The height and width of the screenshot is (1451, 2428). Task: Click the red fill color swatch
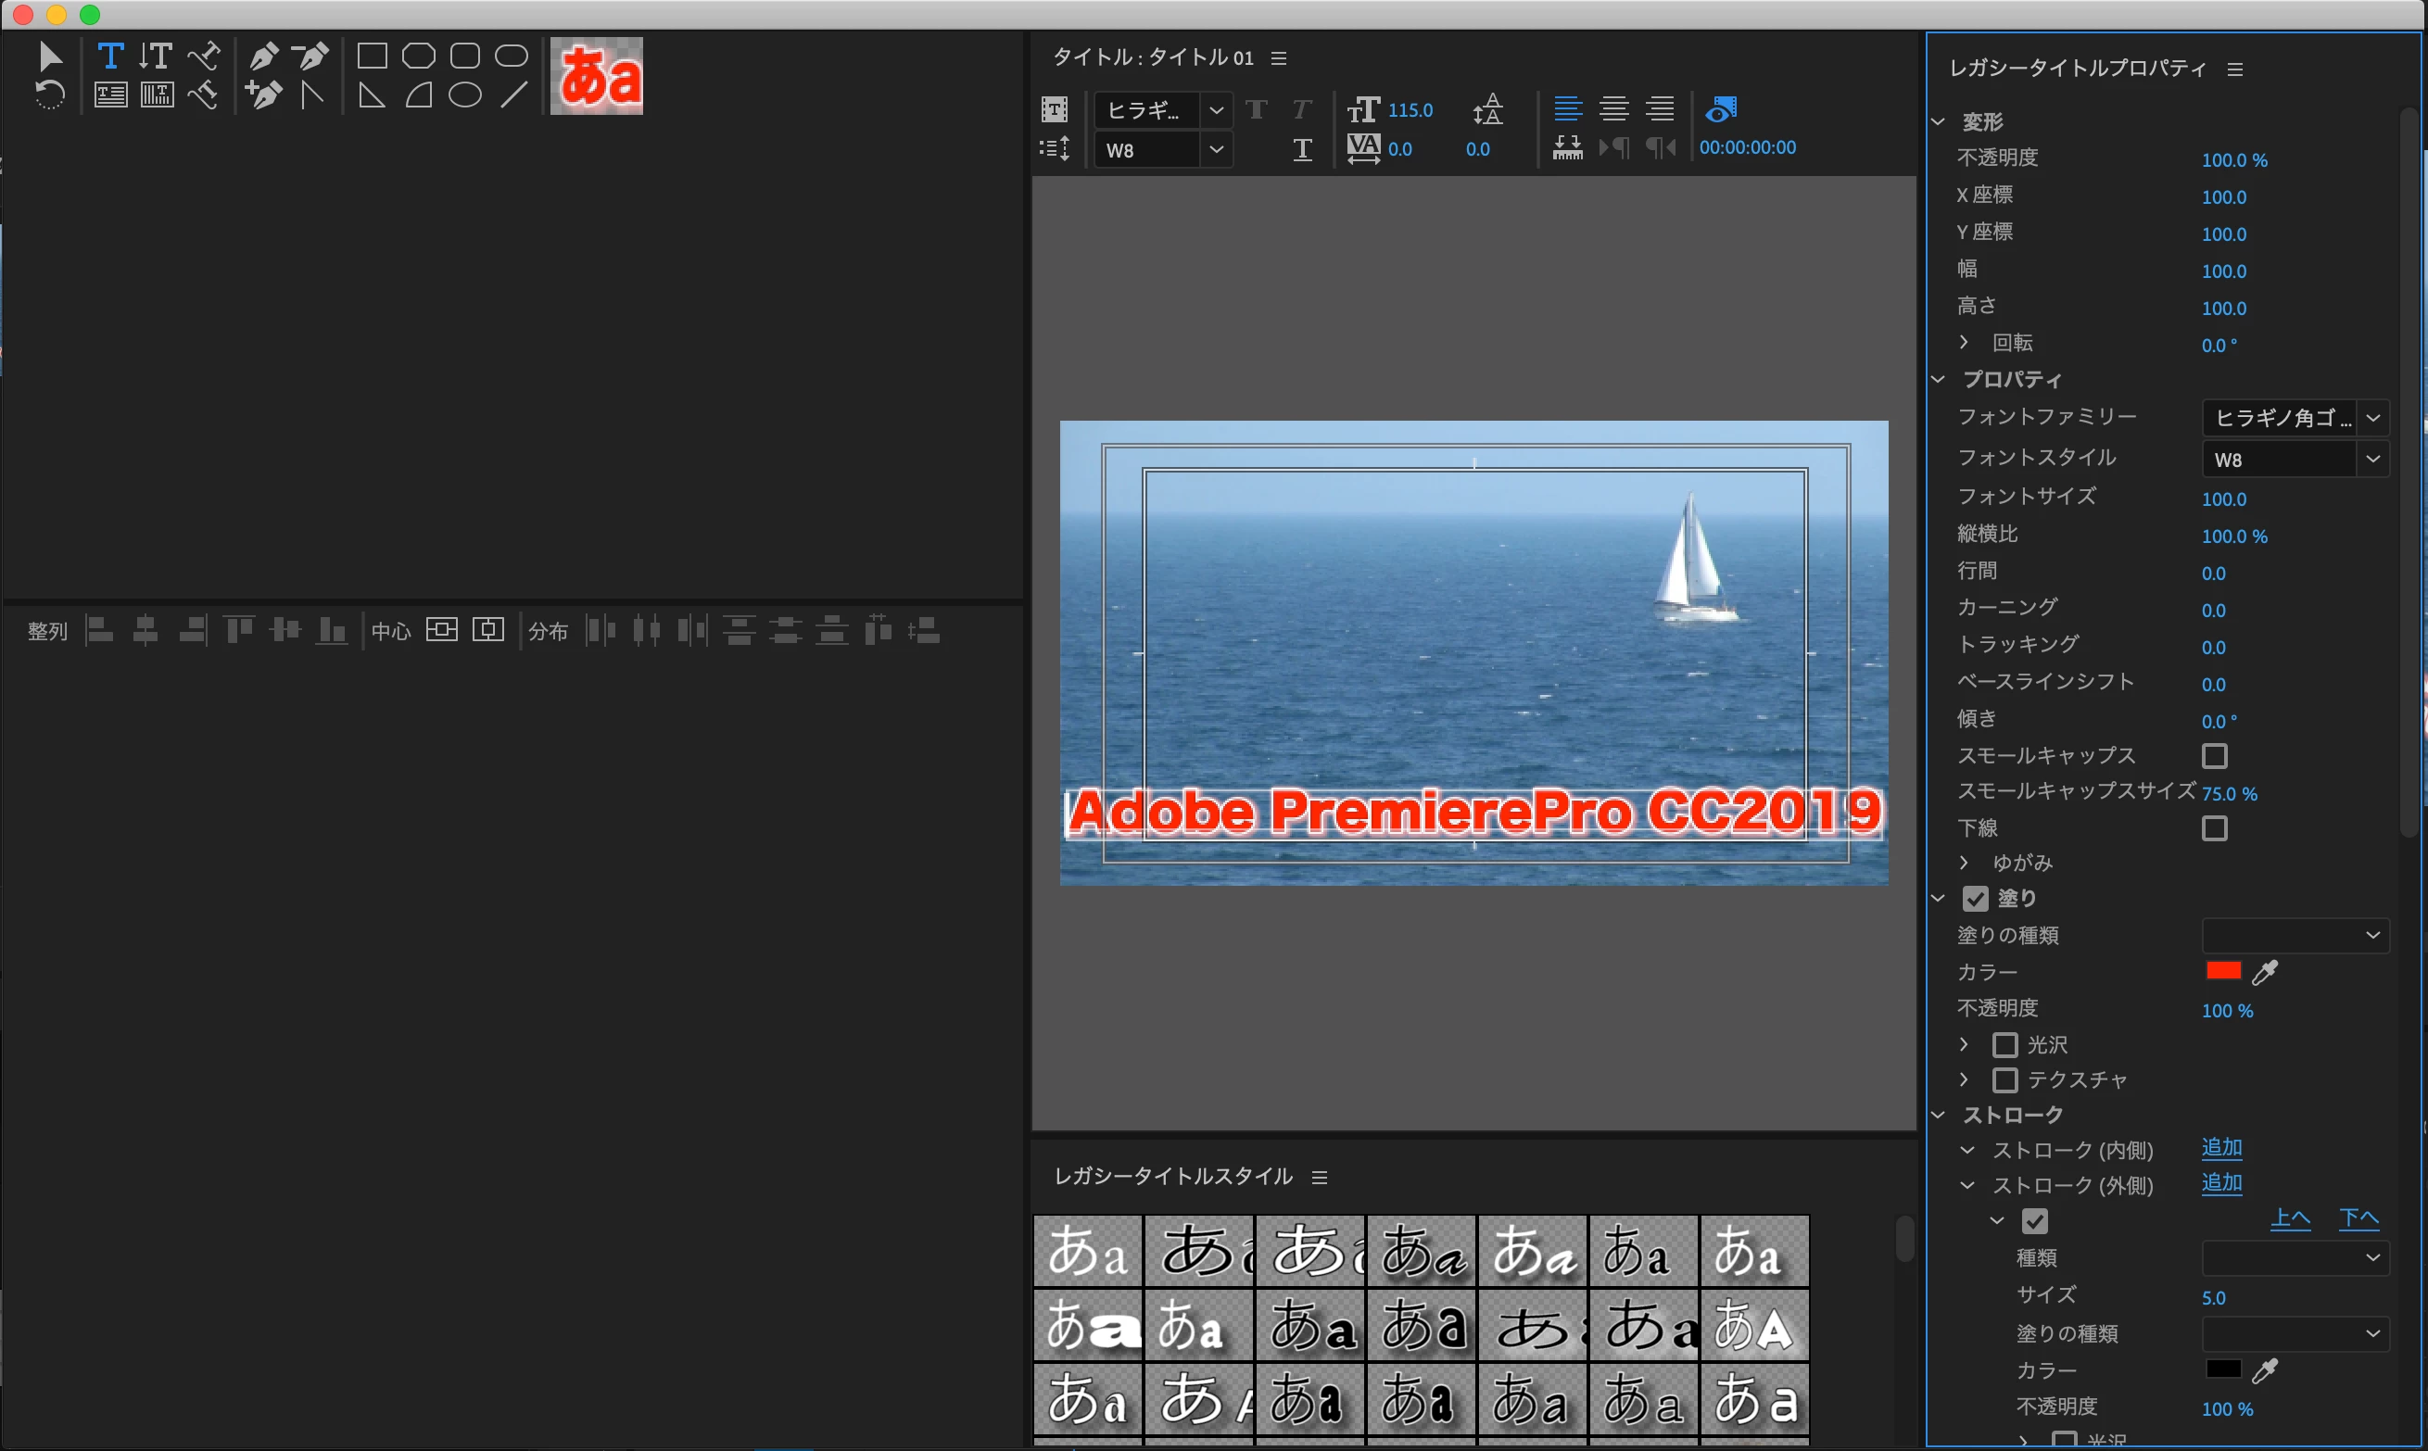[2222, 971]
